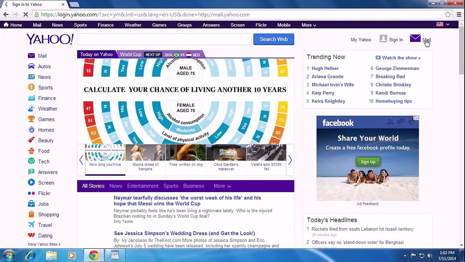Viewport: 465px width, 262px height.
Task: Select the Travel airplane icon in sidebar
Action: (31, 225)
